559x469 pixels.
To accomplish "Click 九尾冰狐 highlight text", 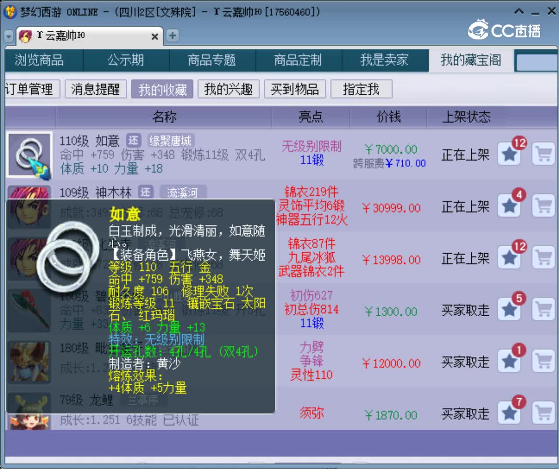I will 311,257.
